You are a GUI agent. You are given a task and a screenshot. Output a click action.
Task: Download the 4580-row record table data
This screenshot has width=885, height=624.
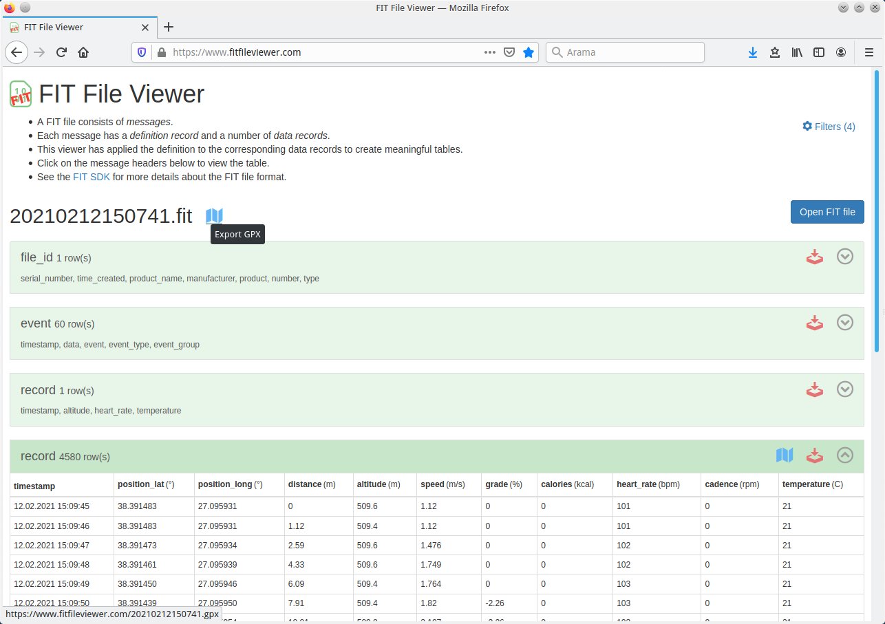coord(815,455)
